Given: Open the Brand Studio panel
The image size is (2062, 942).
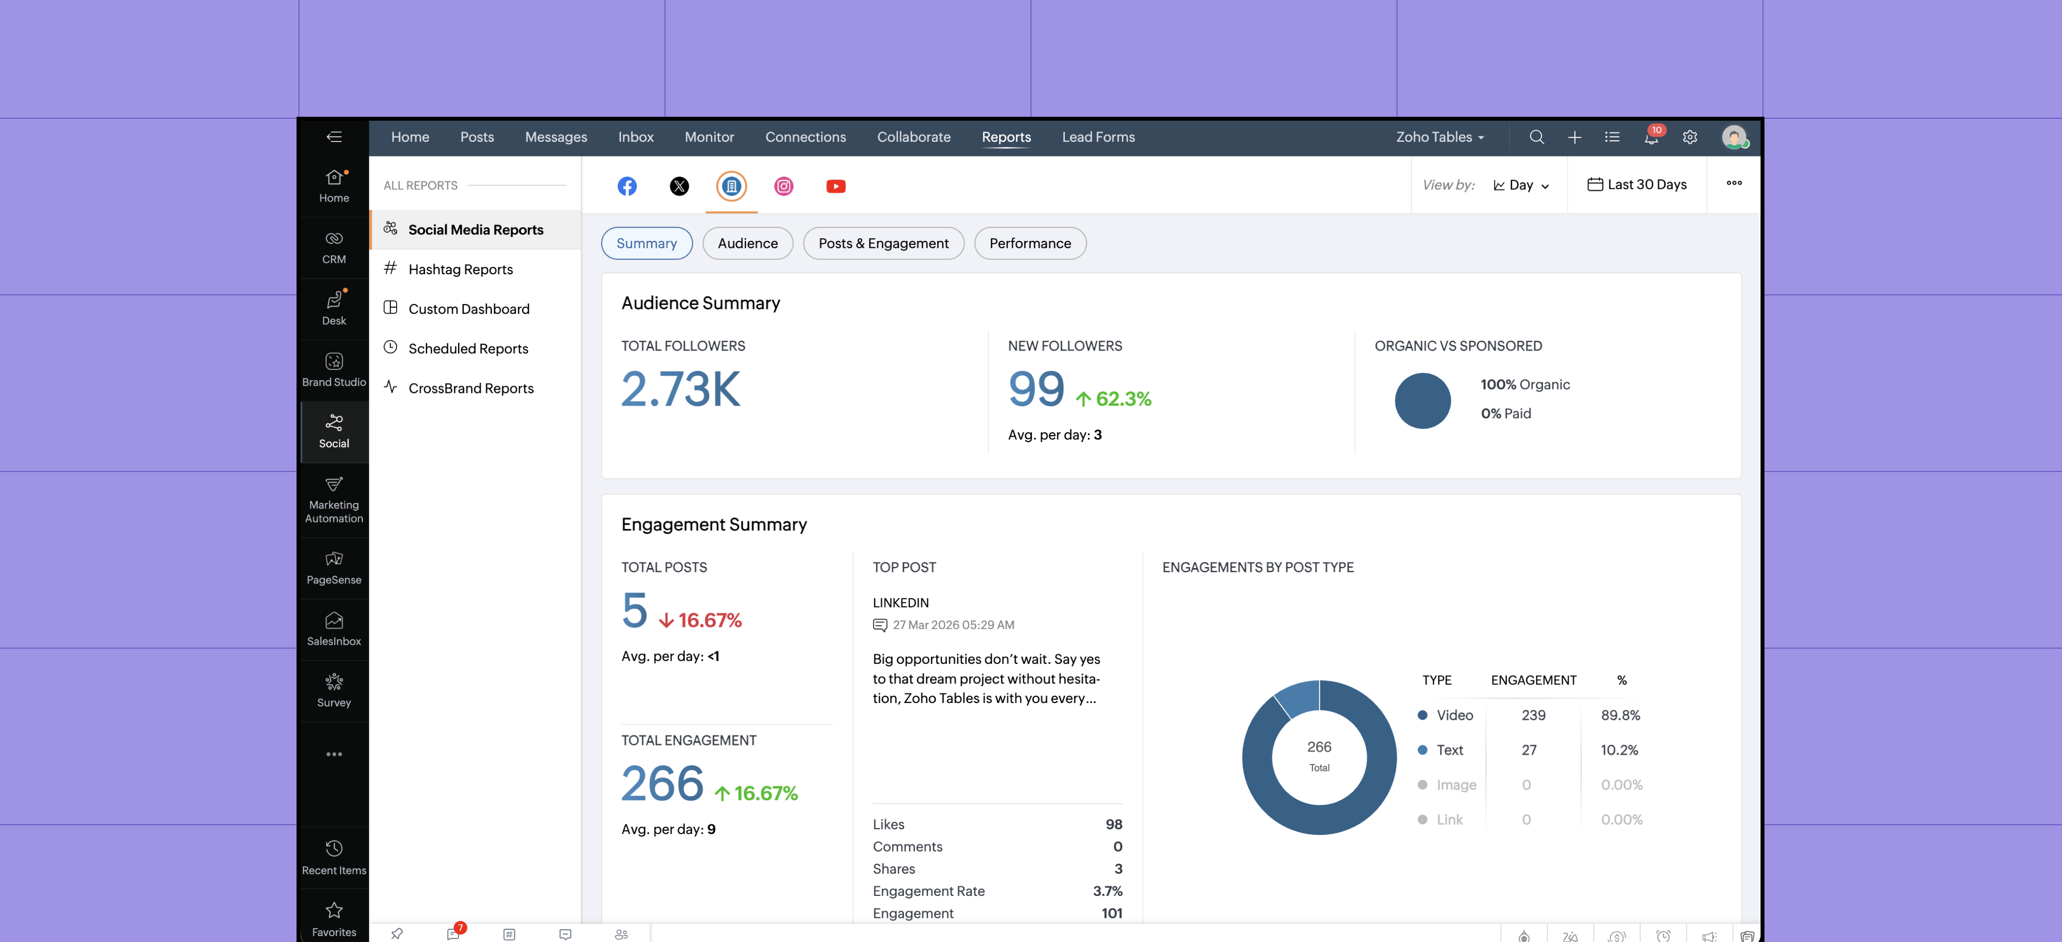Looking at the screenshot, I should (334, 368).
